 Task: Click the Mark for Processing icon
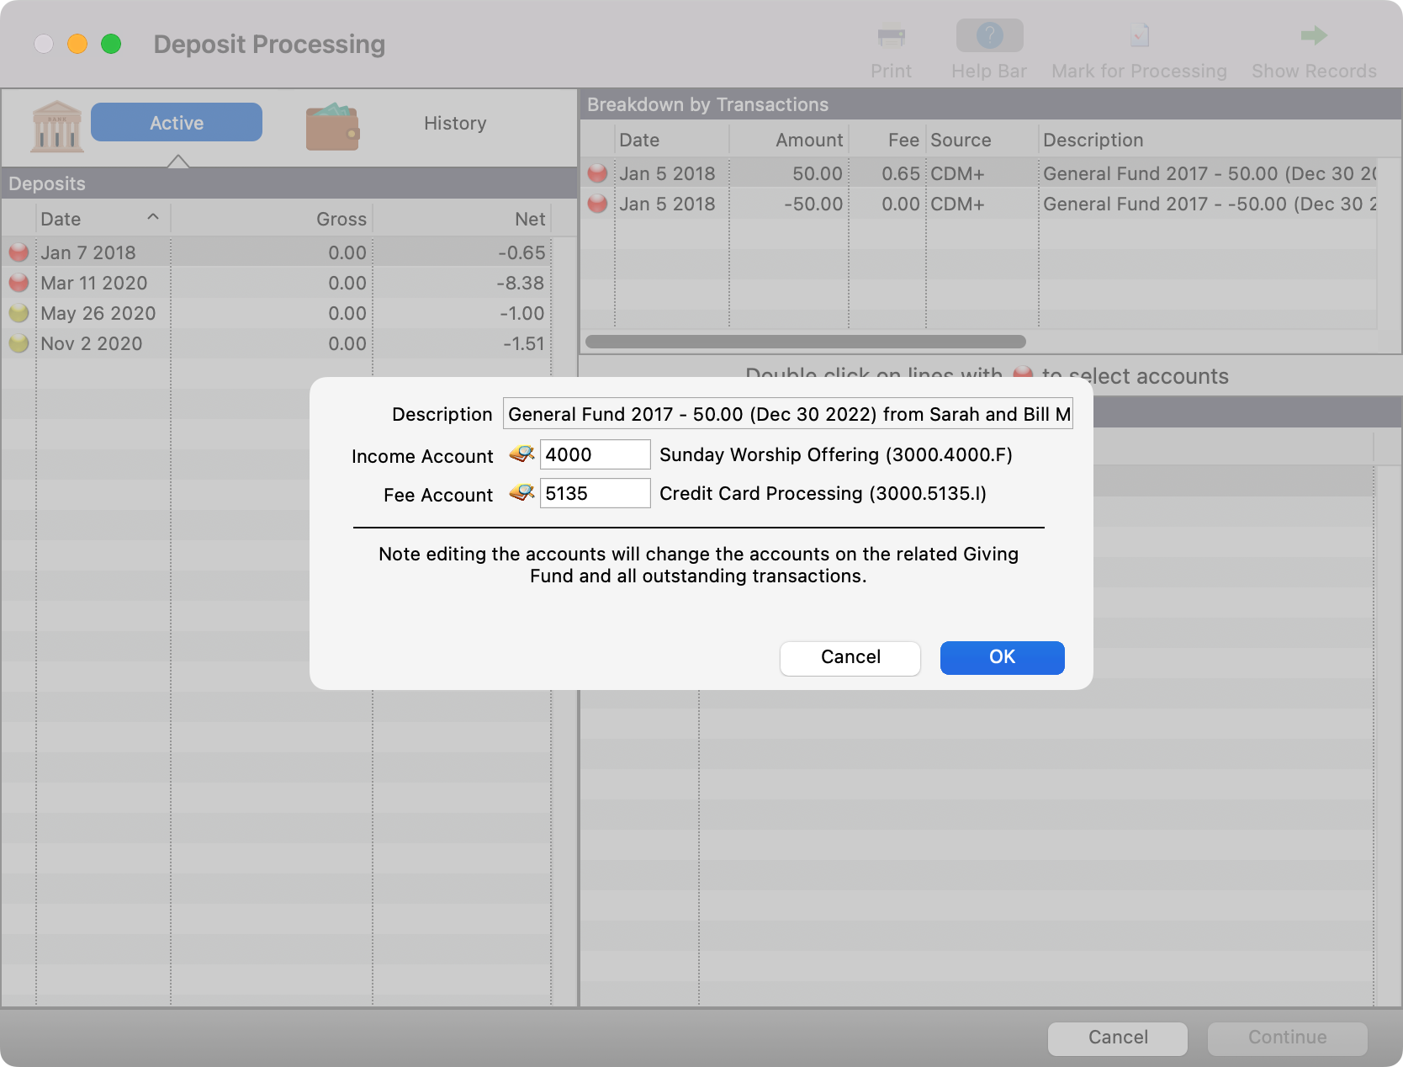(1138, 37)
